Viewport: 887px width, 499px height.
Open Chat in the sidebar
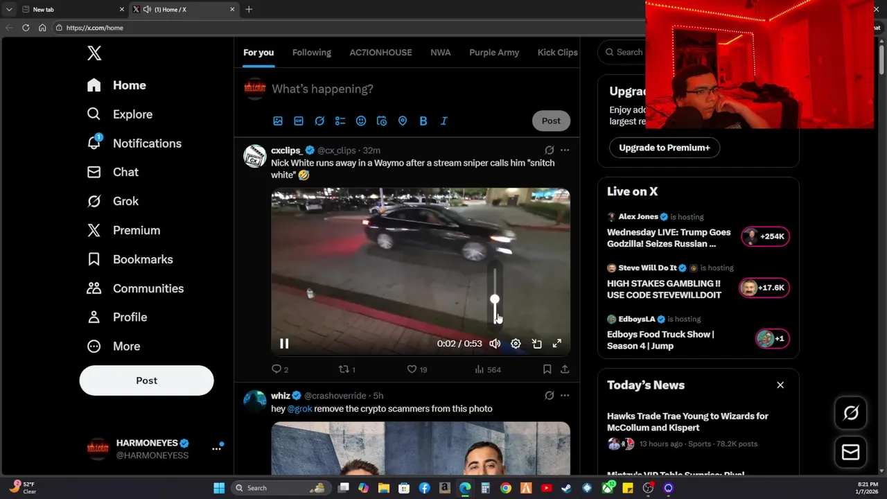[x=112, y=172]
